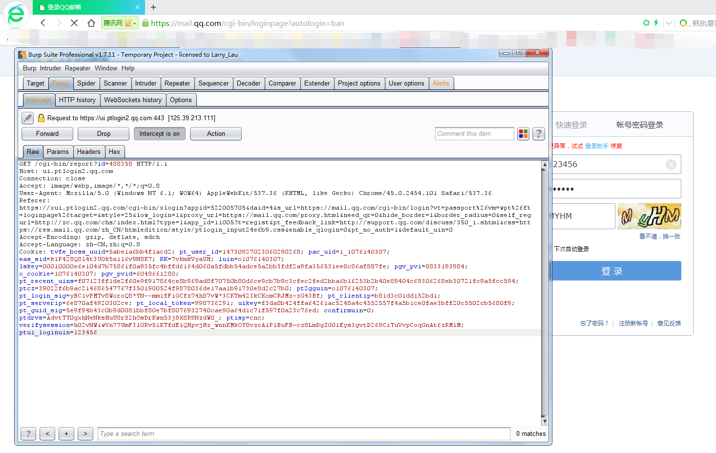Screen dimensions: 716x453
Task: Switch request view to Hex
Action: [x=114, y=152]
